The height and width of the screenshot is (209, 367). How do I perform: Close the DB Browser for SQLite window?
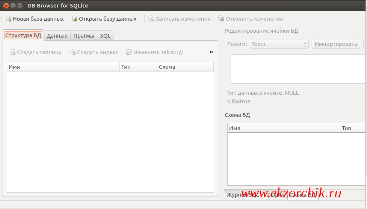pos(6,6)
